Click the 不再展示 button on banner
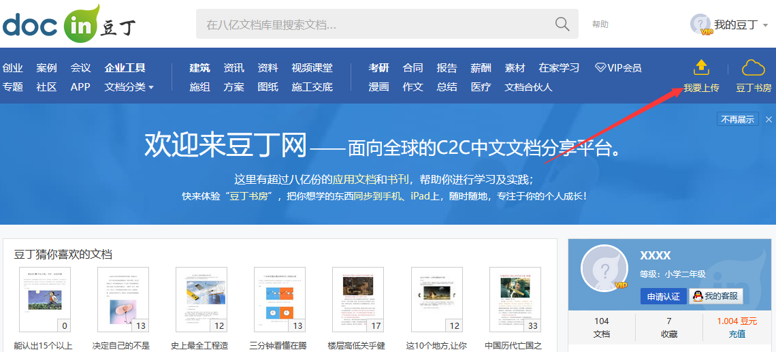Viewport: 776px width, 352px height. pos(737,119)
